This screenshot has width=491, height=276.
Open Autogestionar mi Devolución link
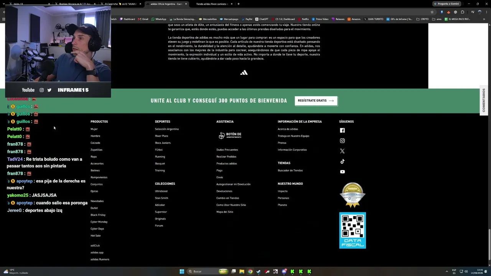coord(233,184)
